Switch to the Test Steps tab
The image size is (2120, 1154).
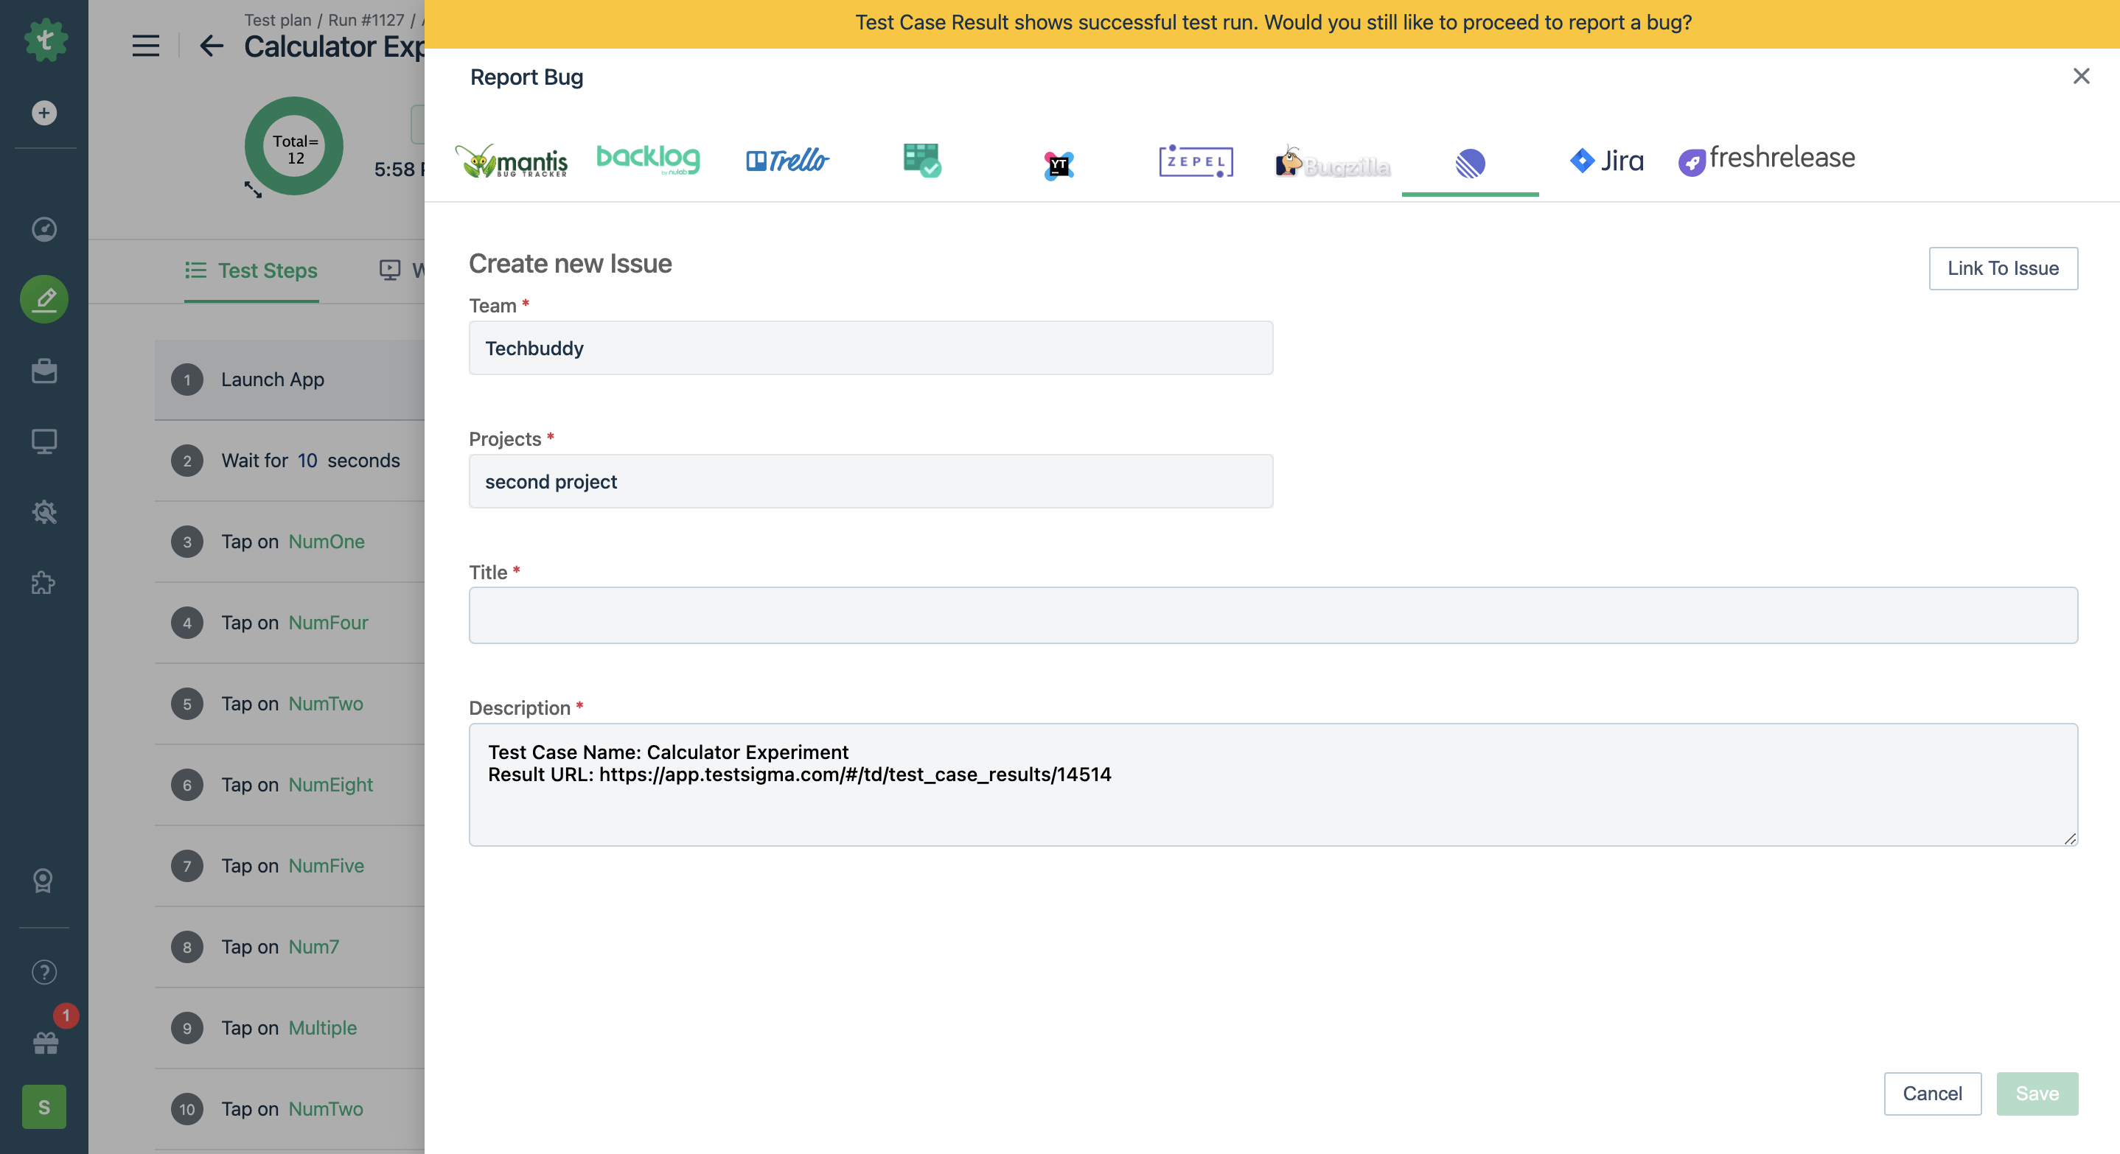pos(251,270)
